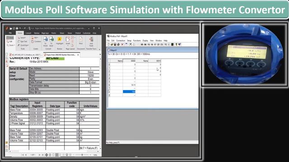Screen dimensions: 289x162
Task: Click function code 06 in Modbus Poll toolbar
Action: [x=145, y=45]
